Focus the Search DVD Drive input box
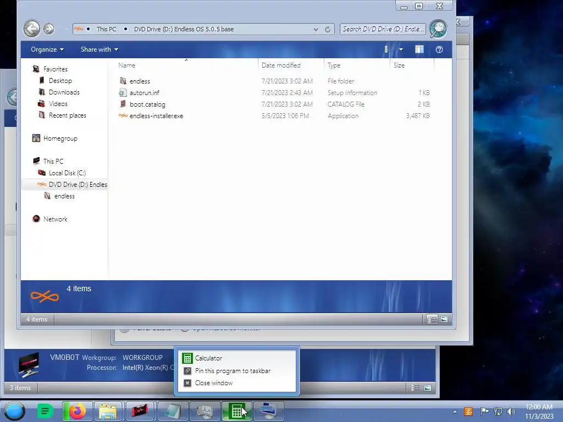Image resolution: width=563 pixels, height=422 pixels. 383,29
